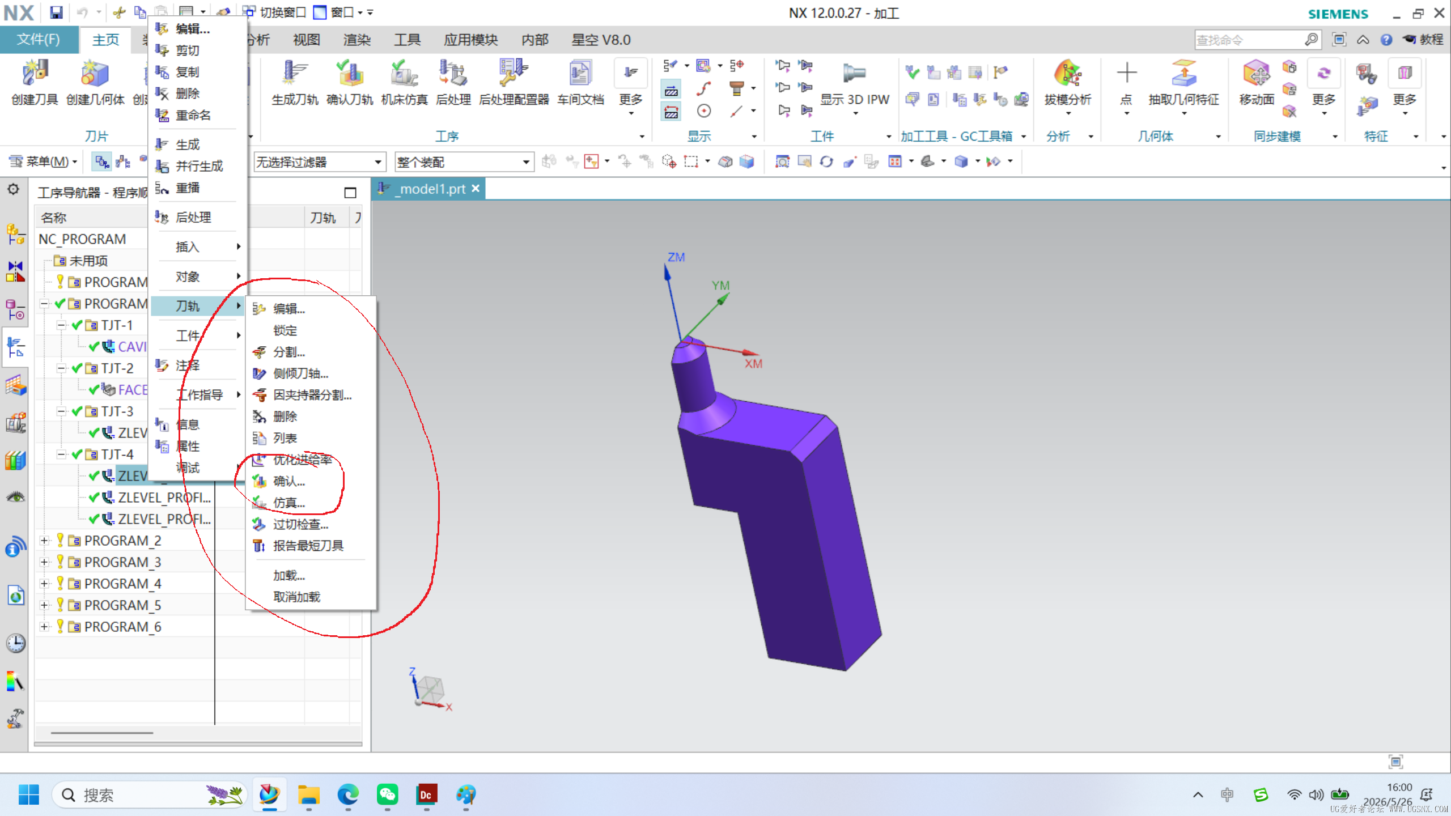Choose Gouge Check (过切检查...)
Screen dimensions: 1451x816
pos(311,524)
